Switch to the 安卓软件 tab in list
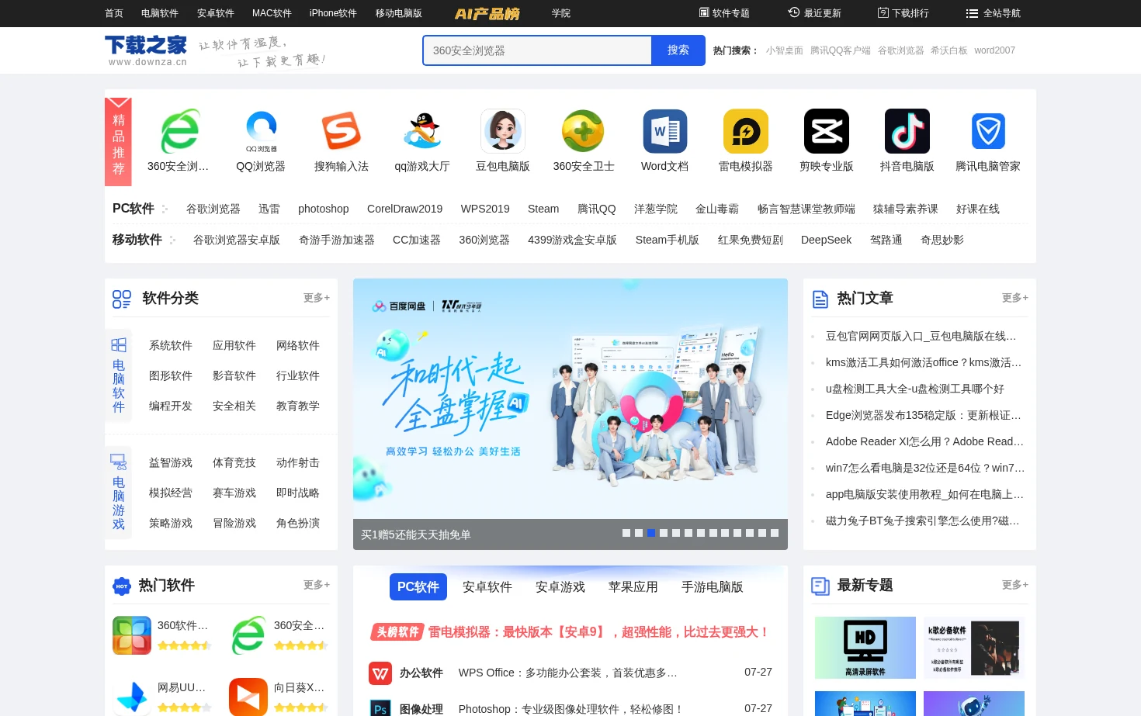Screen dimensions: 1141x716 487,587
